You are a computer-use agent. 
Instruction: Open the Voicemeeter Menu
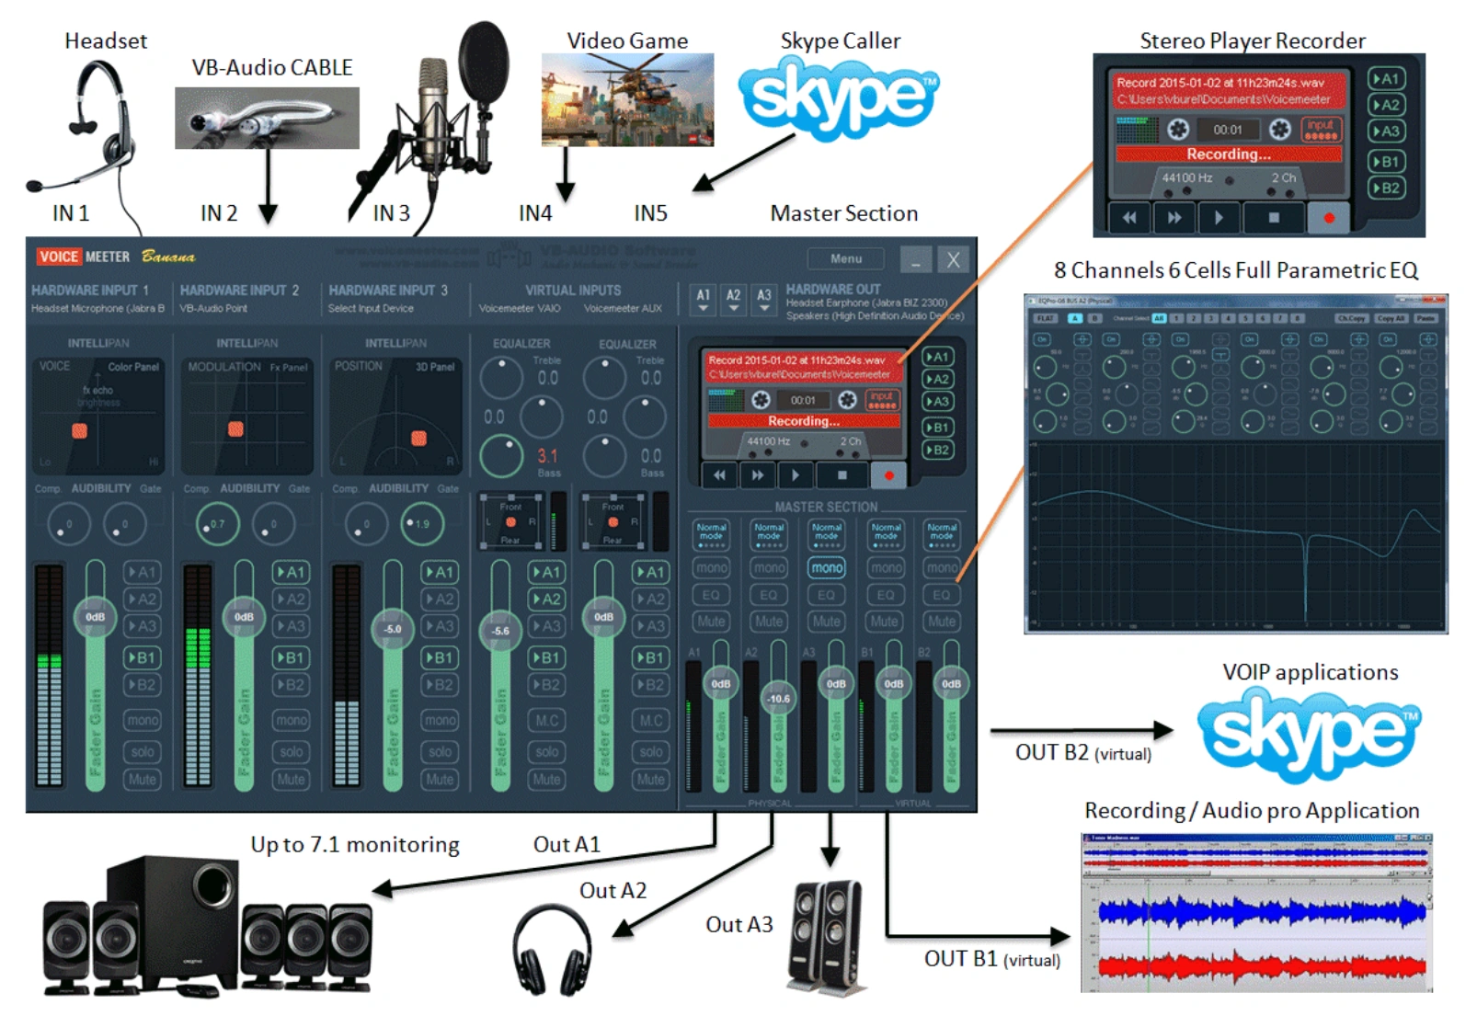845,258
